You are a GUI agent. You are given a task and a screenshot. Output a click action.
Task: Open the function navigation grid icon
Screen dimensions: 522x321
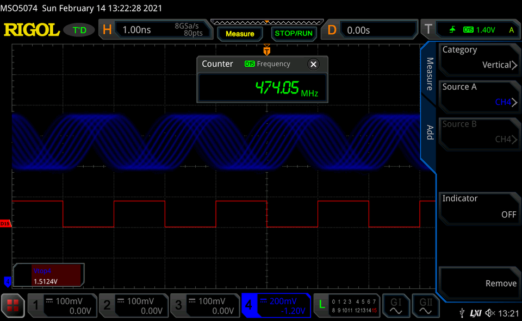point(13,306)
